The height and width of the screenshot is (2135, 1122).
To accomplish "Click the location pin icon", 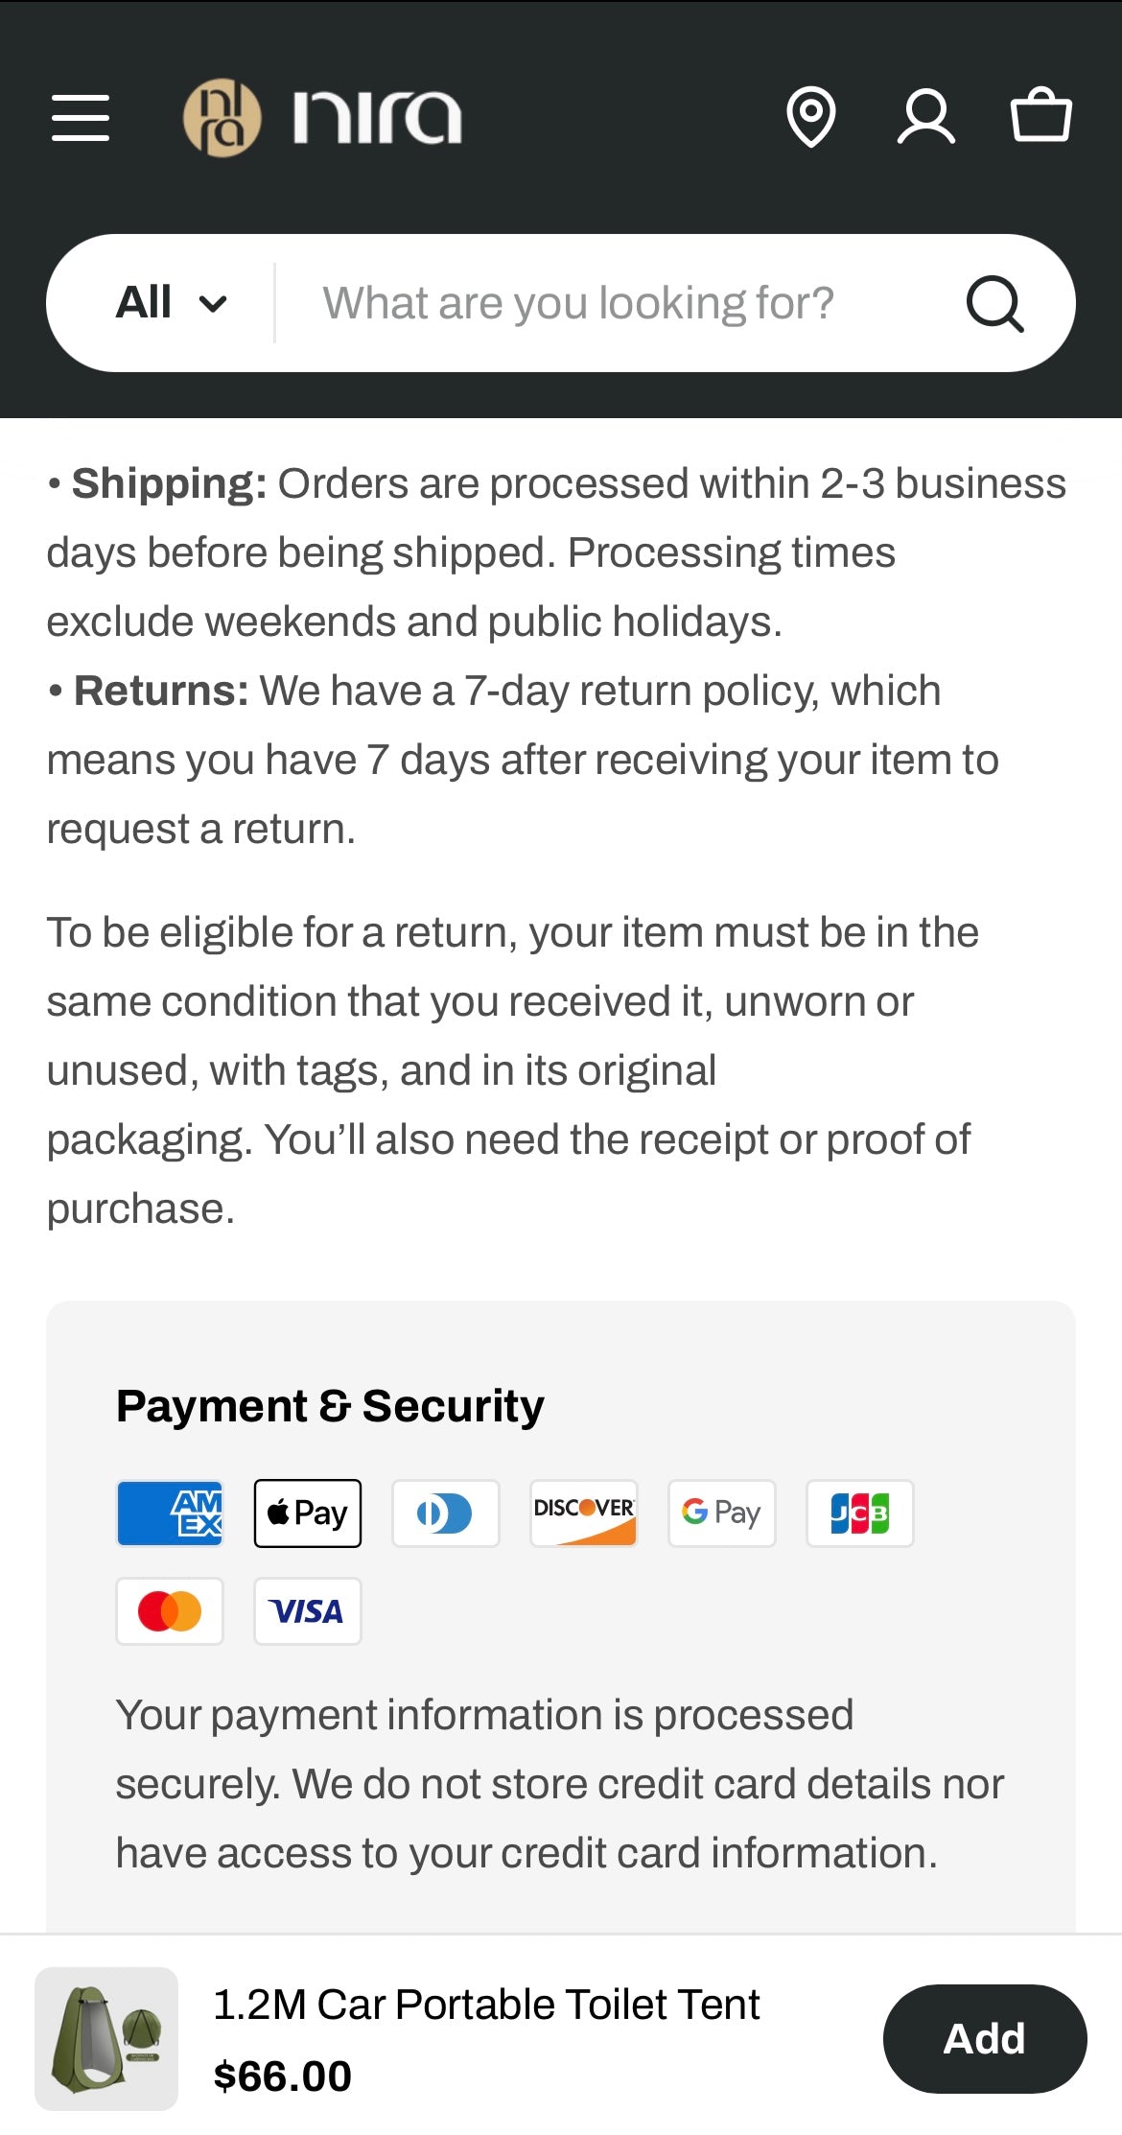I will point(810,117).
